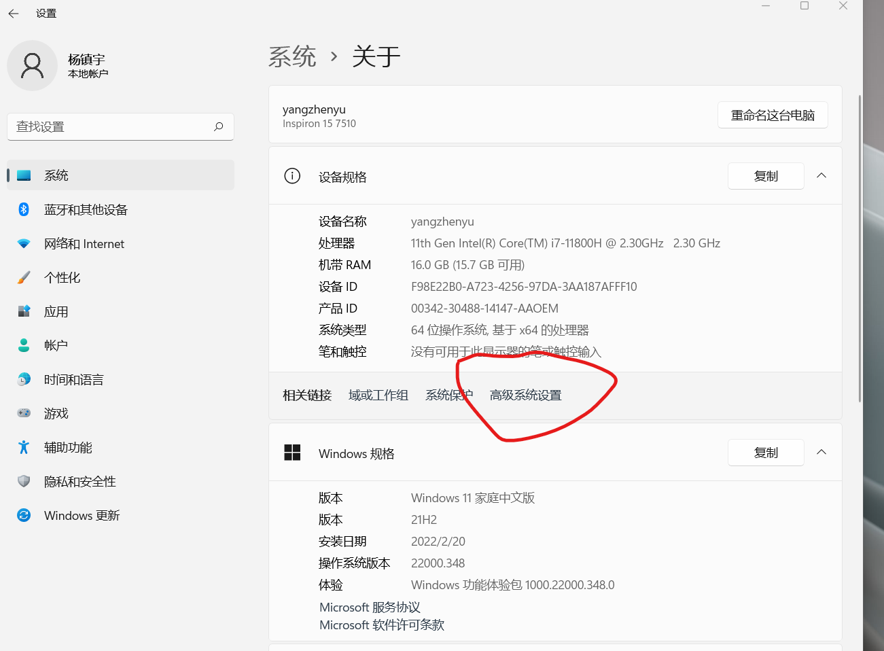Click the back arrow in Settings title bar
Screen dimensions: 884x651
pyautogui.click(x=14, y=14)
